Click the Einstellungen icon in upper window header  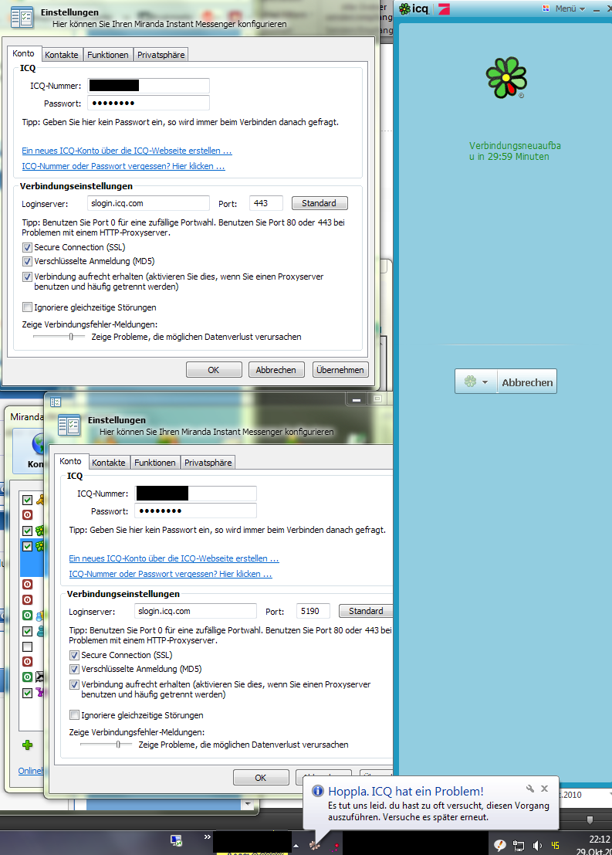tap(22, 18)
